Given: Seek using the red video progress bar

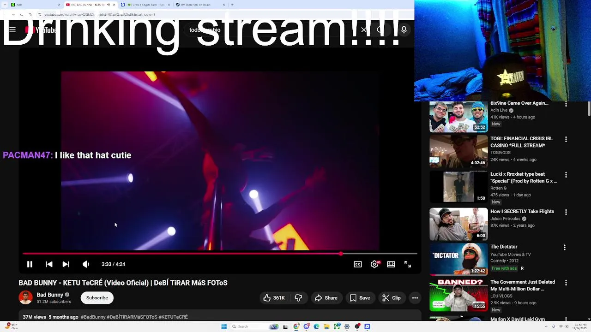Looking at the screenshot, I should click(220, 254).
